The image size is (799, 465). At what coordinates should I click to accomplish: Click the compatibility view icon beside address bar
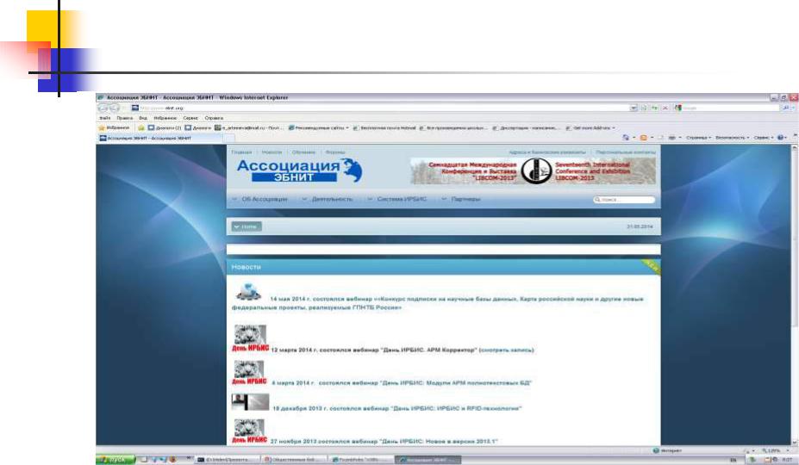click(x=645, y=108)
